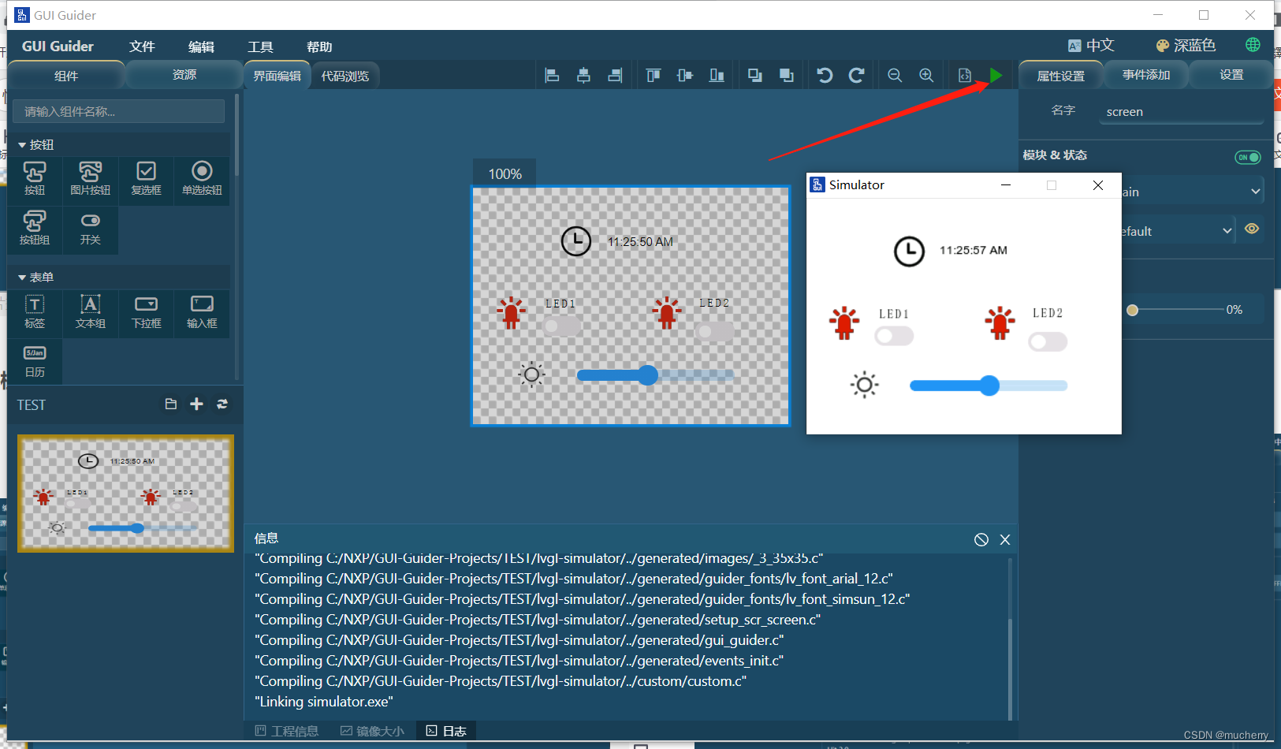
Task: Switch to the 代码浏览 tab
Action: (345, 76)
